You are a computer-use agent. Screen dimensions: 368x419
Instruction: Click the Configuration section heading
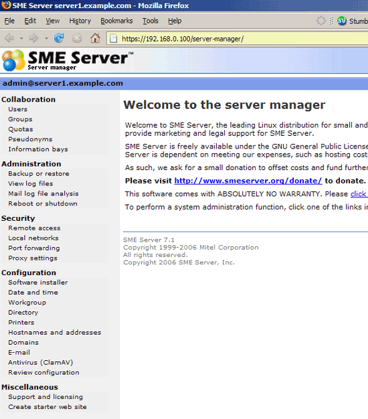pyautogui.click(x=29, y=272)
